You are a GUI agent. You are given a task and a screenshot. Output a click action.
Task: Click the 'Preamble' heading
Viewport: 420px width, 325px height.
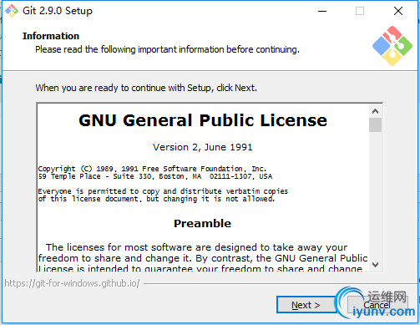pos(202,223)
